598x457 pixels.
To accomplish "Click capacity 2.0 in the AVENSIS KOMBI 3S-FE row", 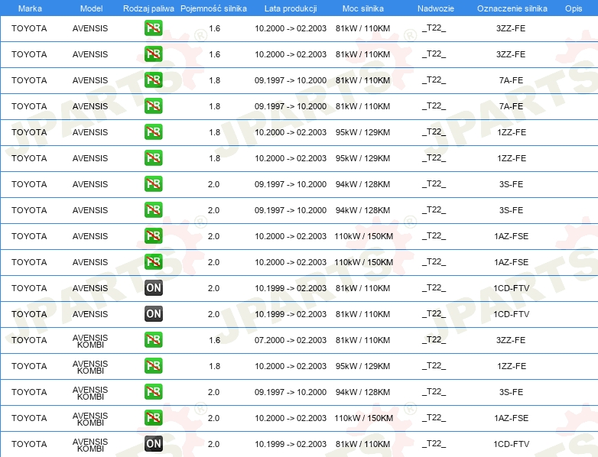I will [x=213, y=392].
